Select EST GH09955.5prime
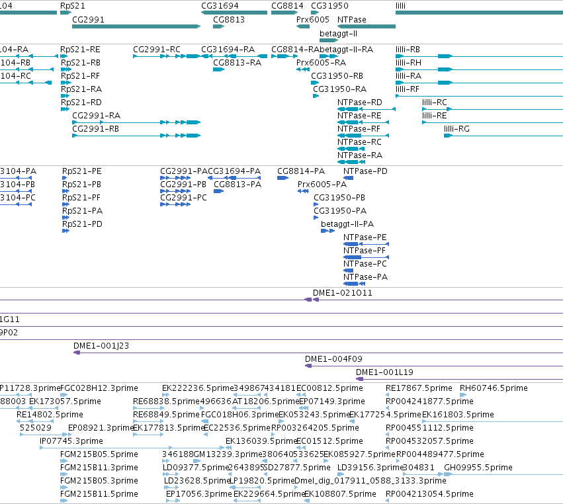 pos(478,468)
